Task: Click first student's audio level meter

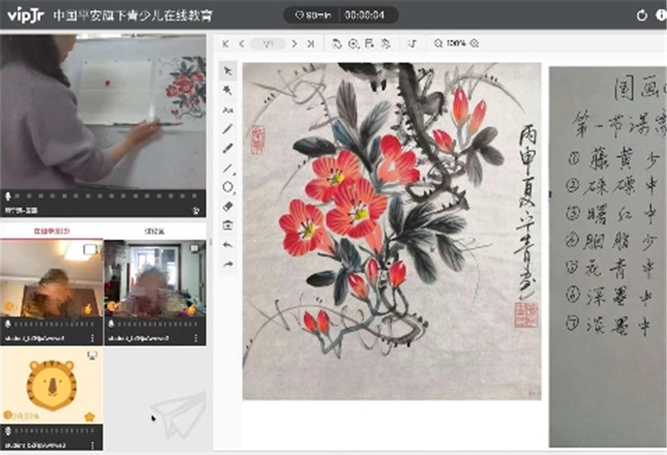Action: (x=54, y=324)
